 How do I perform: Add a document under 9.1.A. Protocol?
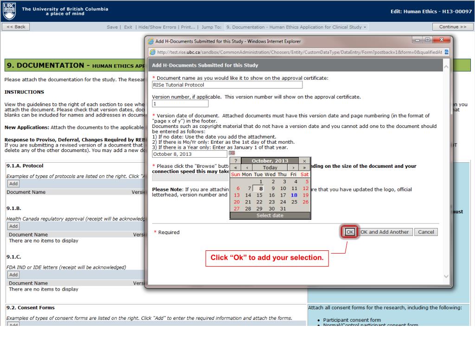tap(13, 184)
